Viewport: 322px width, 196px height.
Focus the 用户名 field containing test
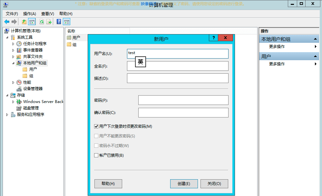pos(178,53)
